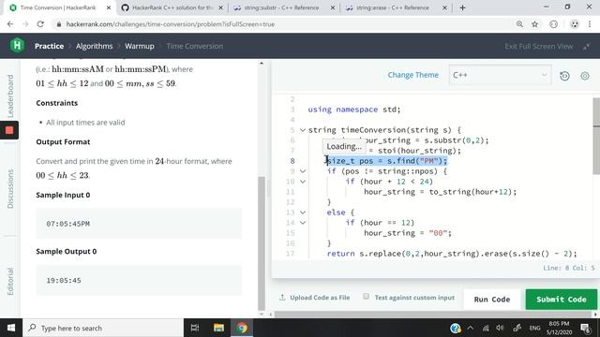Image resolution: width=600 pixels, height=337 pixels.
Task: Switch to the GitHub HackerRank C++ solution tab
Action: (x=172, y=7)
